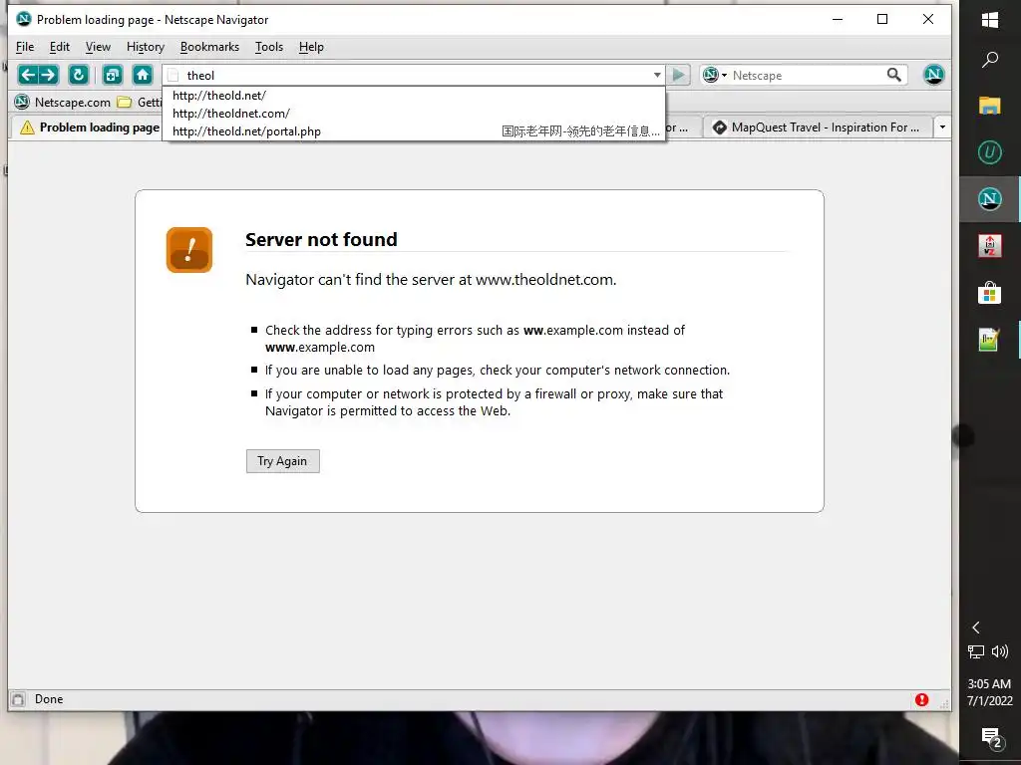Go forward with the Forward arrow button
This screenshot has width=1021, height=765.
(48, 75)
